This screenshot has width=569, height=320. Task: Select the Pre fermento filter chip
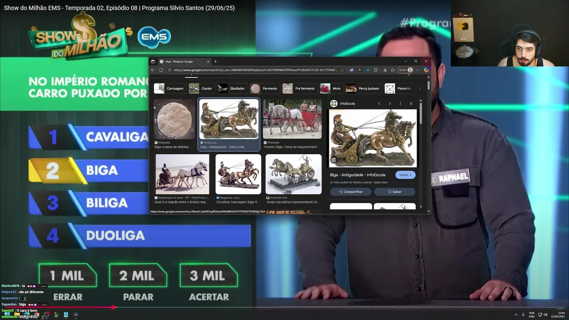(x=299, y=88)
